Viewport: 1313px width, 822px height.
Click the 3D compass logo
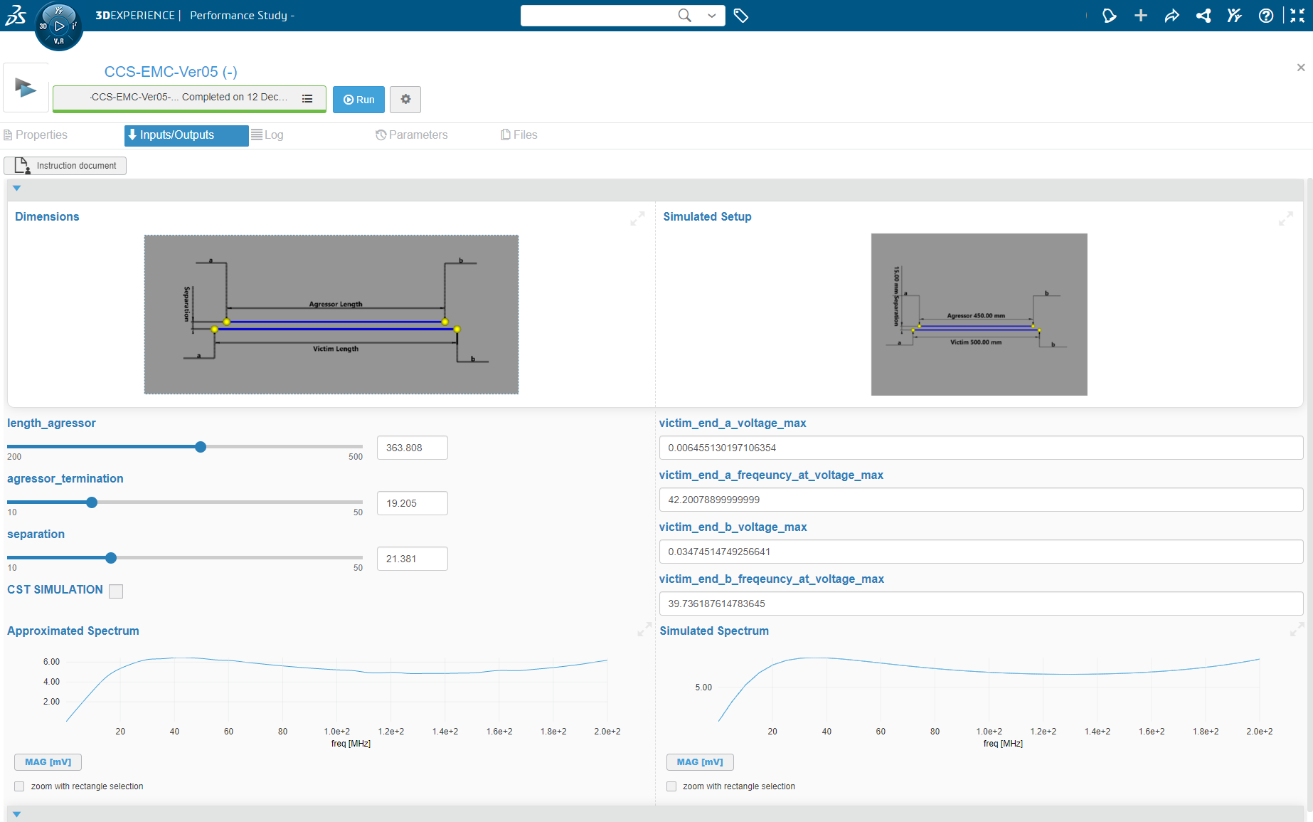click(x=59, y=26)
